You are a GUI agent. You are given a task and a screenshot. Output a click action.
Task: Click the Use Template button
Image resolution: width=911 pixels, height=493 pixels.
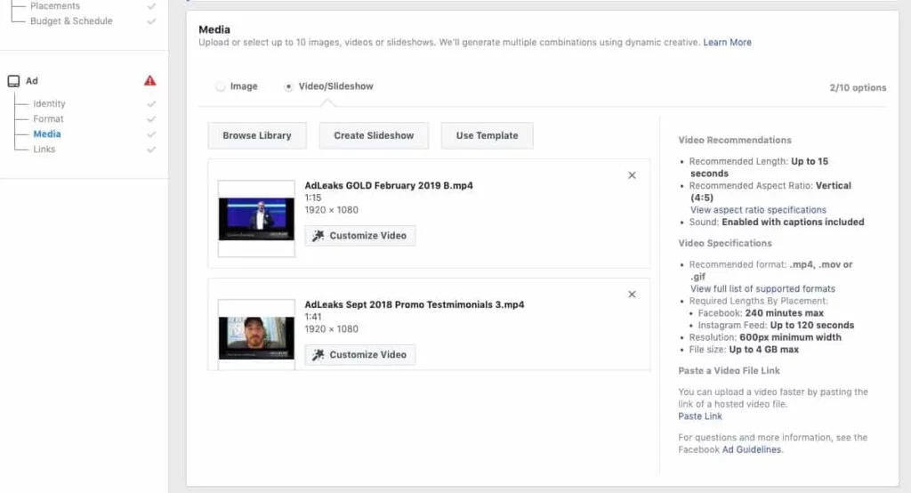coord(487,135)
